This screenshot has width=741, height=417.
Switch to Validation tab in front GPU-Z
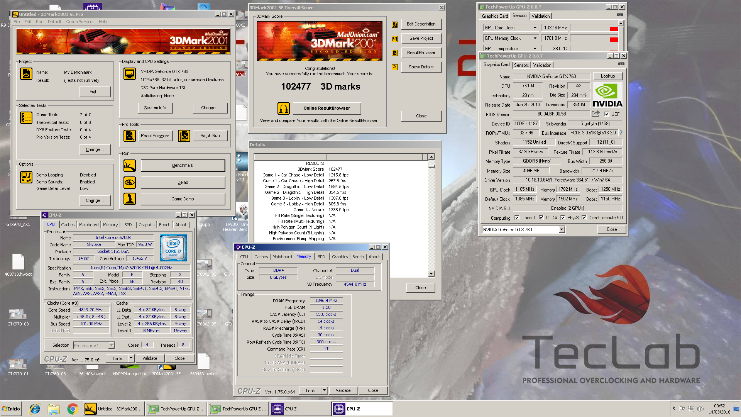point(542,65)
